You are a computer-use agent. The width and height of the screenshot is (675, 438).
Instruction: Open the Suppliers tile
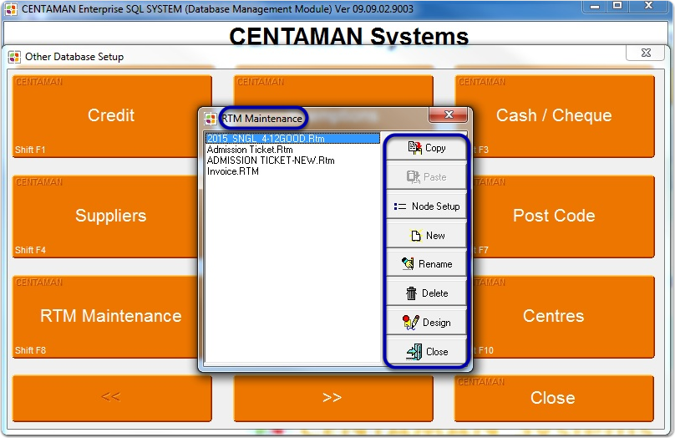point(112,216)
